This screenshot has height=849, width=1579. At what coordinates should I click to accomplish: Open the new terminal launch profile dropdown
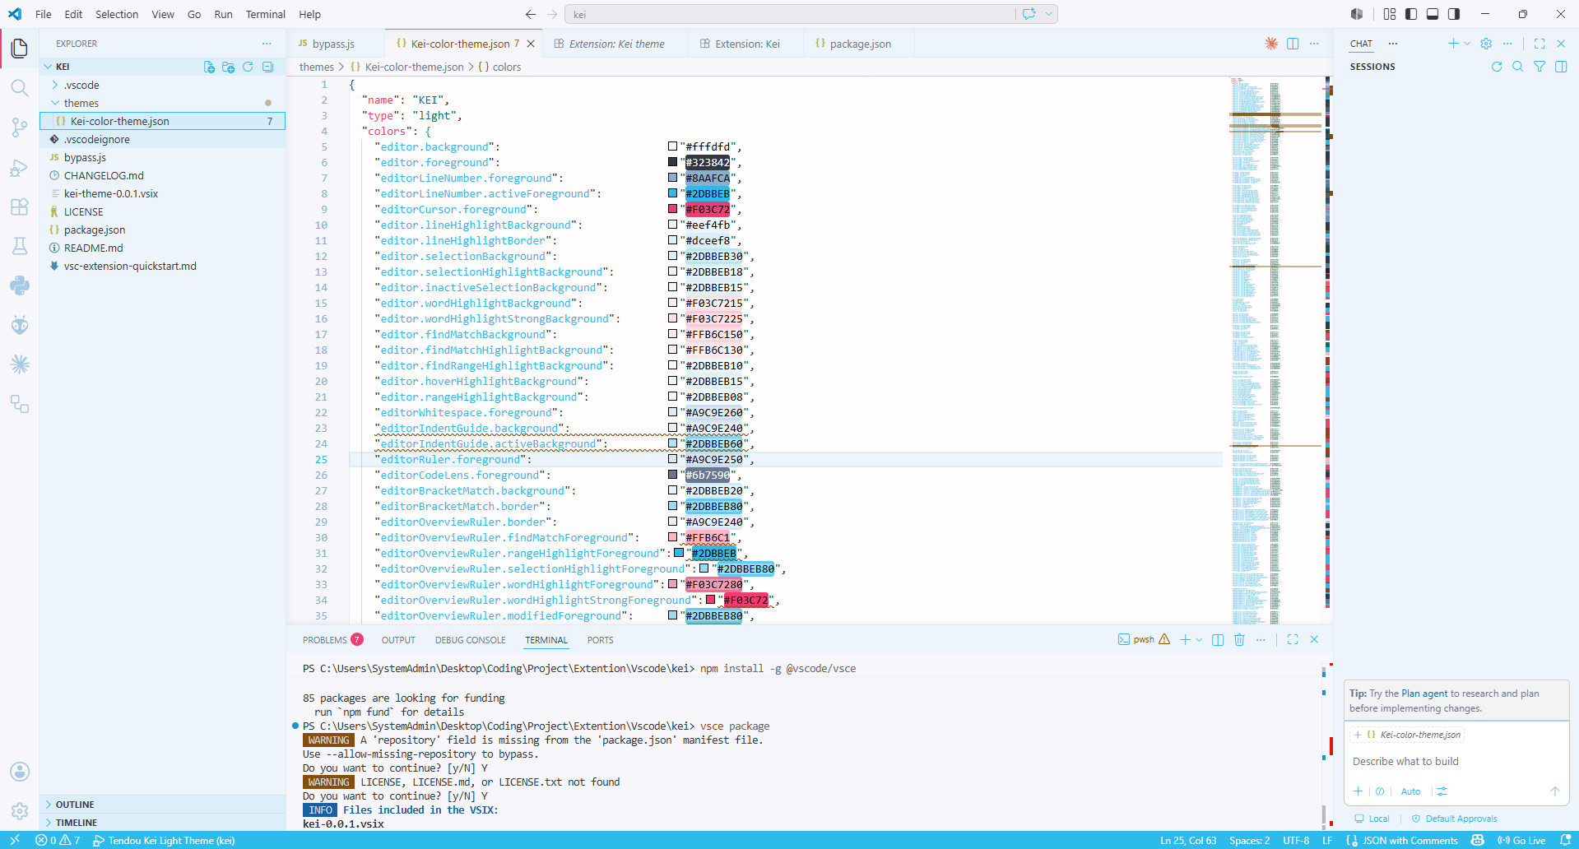click(x=1199, y=639)
